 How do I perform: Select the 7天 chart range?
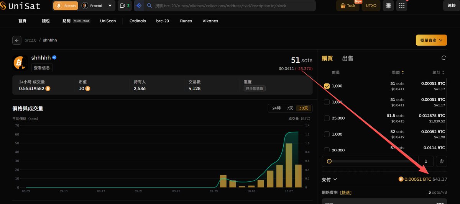tap(290, 108)
